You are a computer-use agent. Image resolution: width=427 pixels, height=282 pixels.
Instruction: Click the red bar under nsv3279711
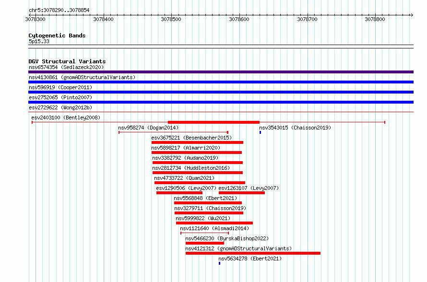(x=209, y=213)
